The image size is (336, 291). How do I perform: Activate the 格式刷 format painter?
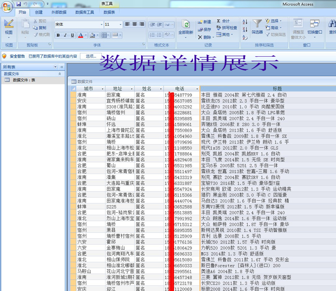coord(42,34)
